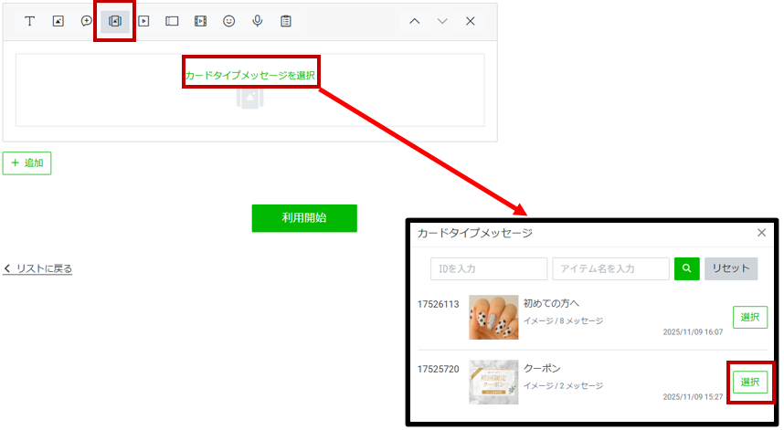Image resolution: width=784 pixels, height=430 pixels.
Task: Select the card type message icon
Action: (x=115, y=21)
